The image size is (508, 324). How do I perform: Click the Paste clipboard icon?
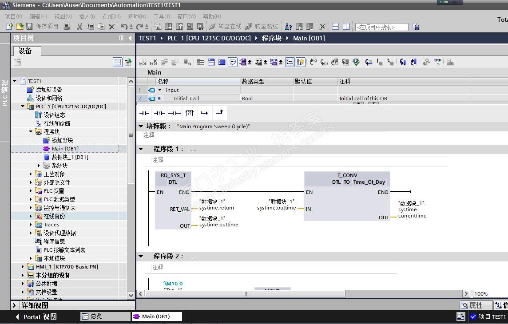click(x=101, y=27)
